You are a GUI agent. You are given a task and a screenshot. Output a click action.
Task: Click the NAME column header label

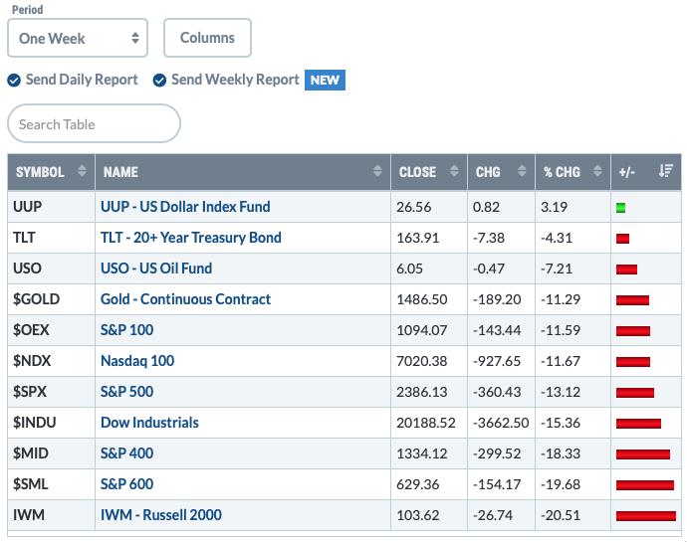click(x=120, y=172)
